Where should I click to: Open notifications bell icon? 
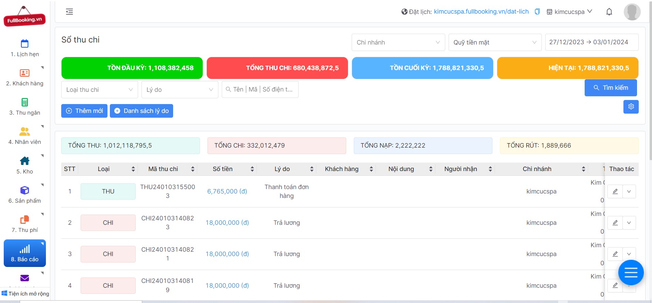pos(609,12)
